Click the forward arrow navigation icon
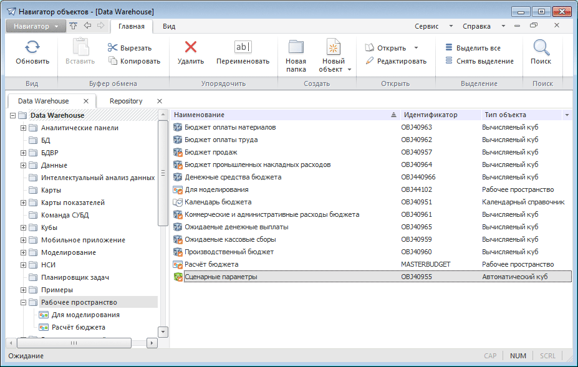This screenshot has width=578, height=367. tap(100, 26)
